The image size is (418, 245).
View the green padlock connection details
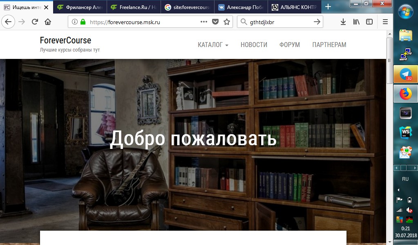[83, 22]
